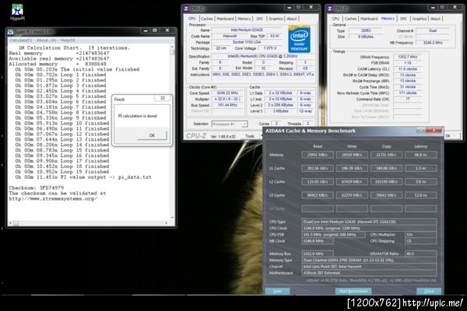
Task: Switch to Caches tab in left CPU-Z
Action: (x=208, y=18)
